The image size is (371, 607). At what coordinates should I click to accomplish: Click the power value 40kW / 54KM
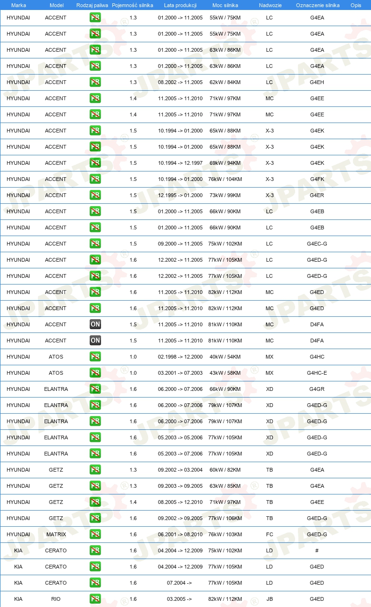[x=225, y=357]
